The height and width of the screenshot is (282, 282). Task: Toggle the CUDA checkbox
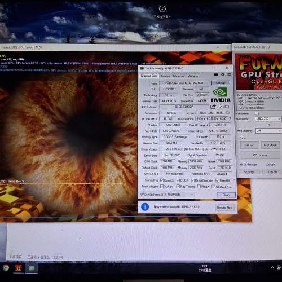click(178, 180)
